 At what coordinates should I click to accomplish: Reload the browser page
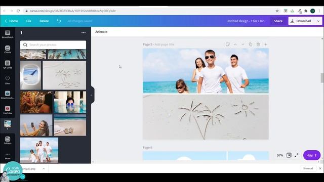pyautogui.click(x=18, y=11)
